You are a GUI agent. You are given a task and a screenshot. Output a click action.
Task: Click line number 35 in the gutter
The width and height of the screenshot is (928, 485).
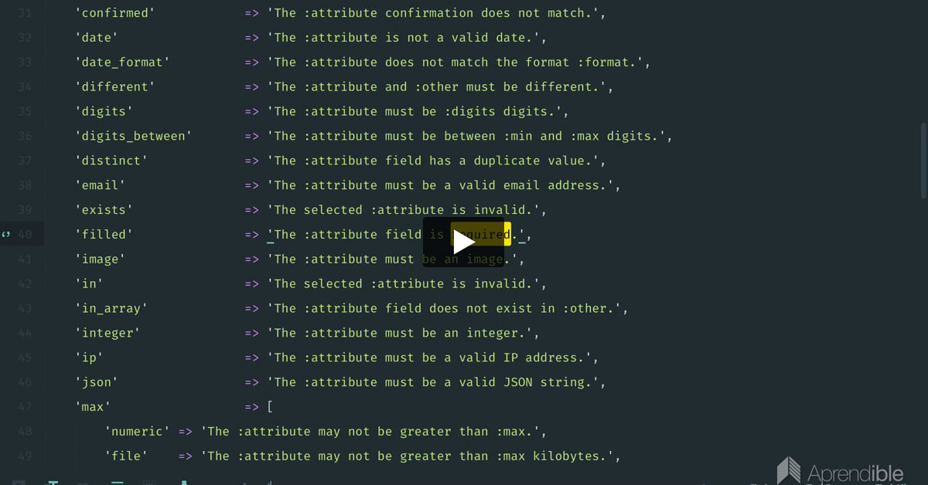click(25, 112)
